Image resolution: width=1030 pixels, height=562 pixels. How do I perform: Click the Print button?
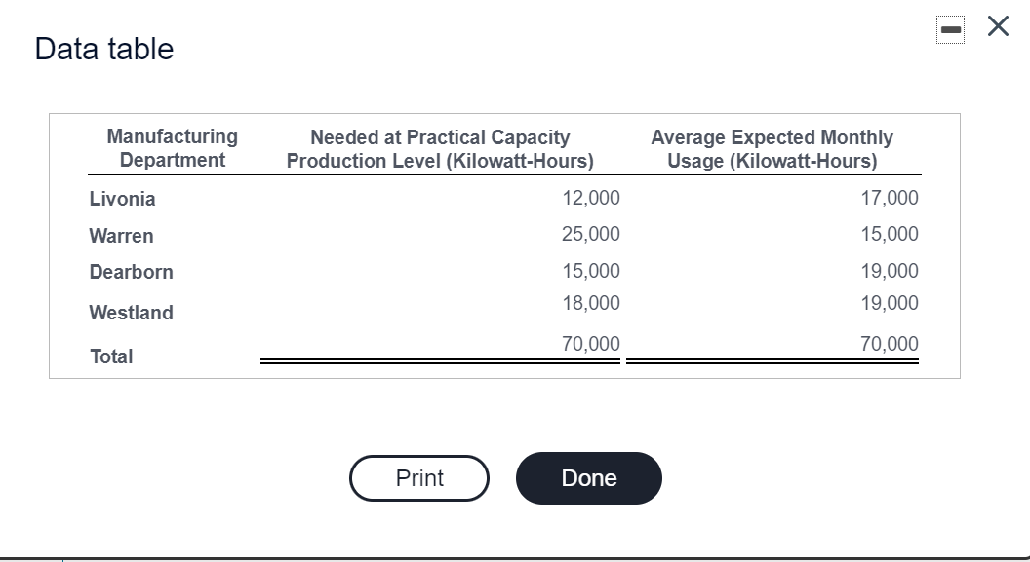click(x=418, y=478)
